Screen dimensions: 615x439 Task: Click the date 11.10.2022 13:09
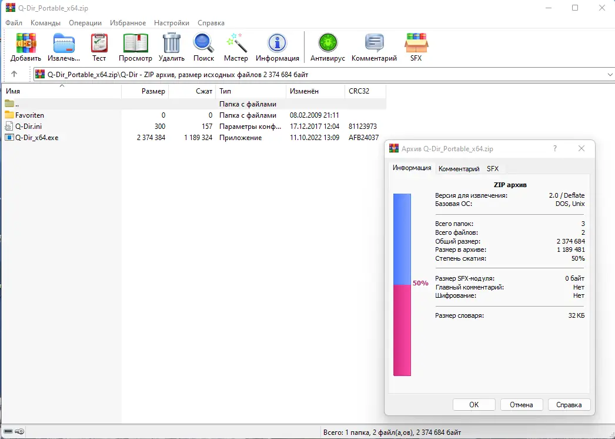[315, 138]
